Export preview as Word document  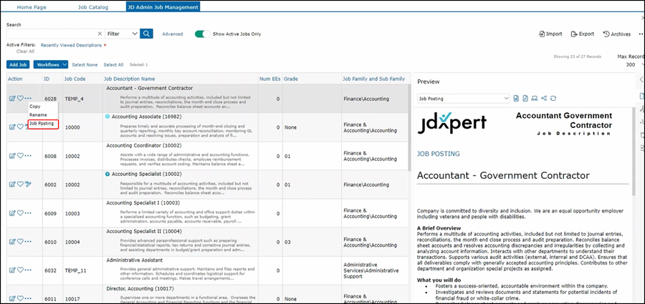click(516, 97)
